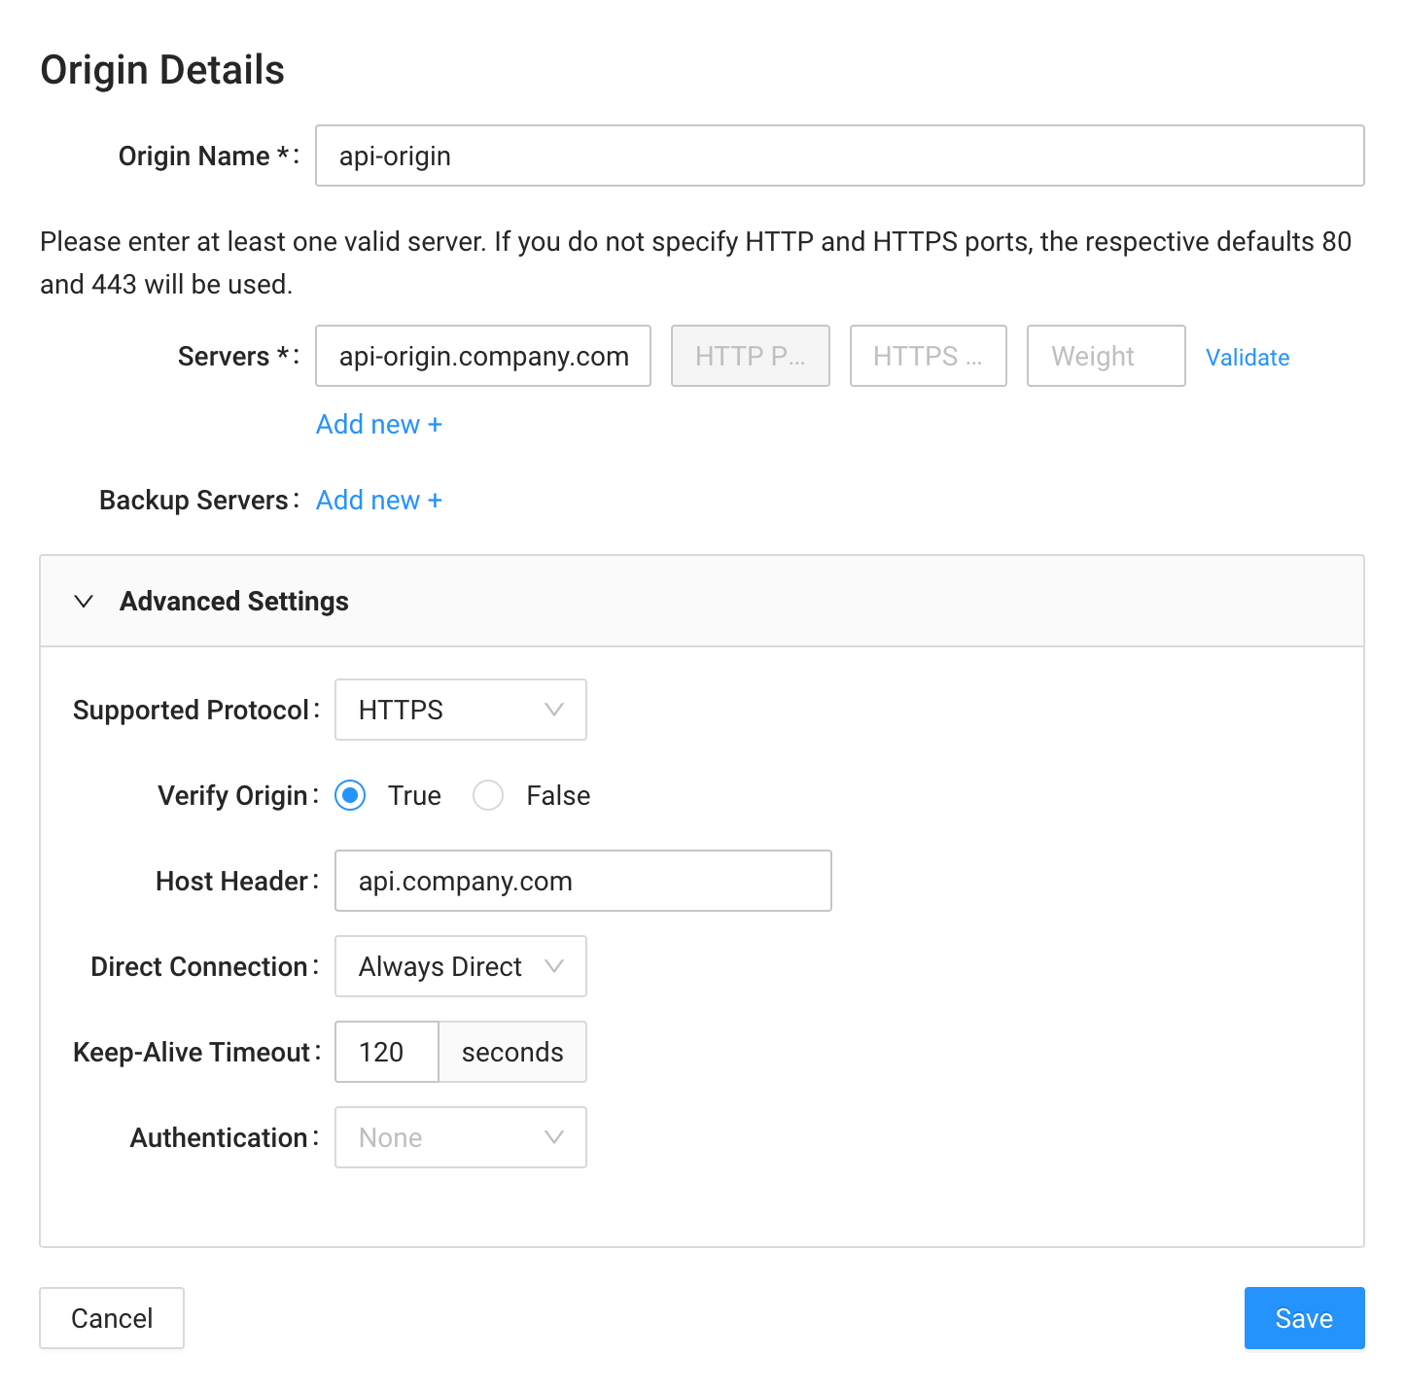Image resolution: width=1406 pixels, height=1390 pixels.
Task: Save the origin configuration
Action: pyautogui.click(x=1304, y=1318)
